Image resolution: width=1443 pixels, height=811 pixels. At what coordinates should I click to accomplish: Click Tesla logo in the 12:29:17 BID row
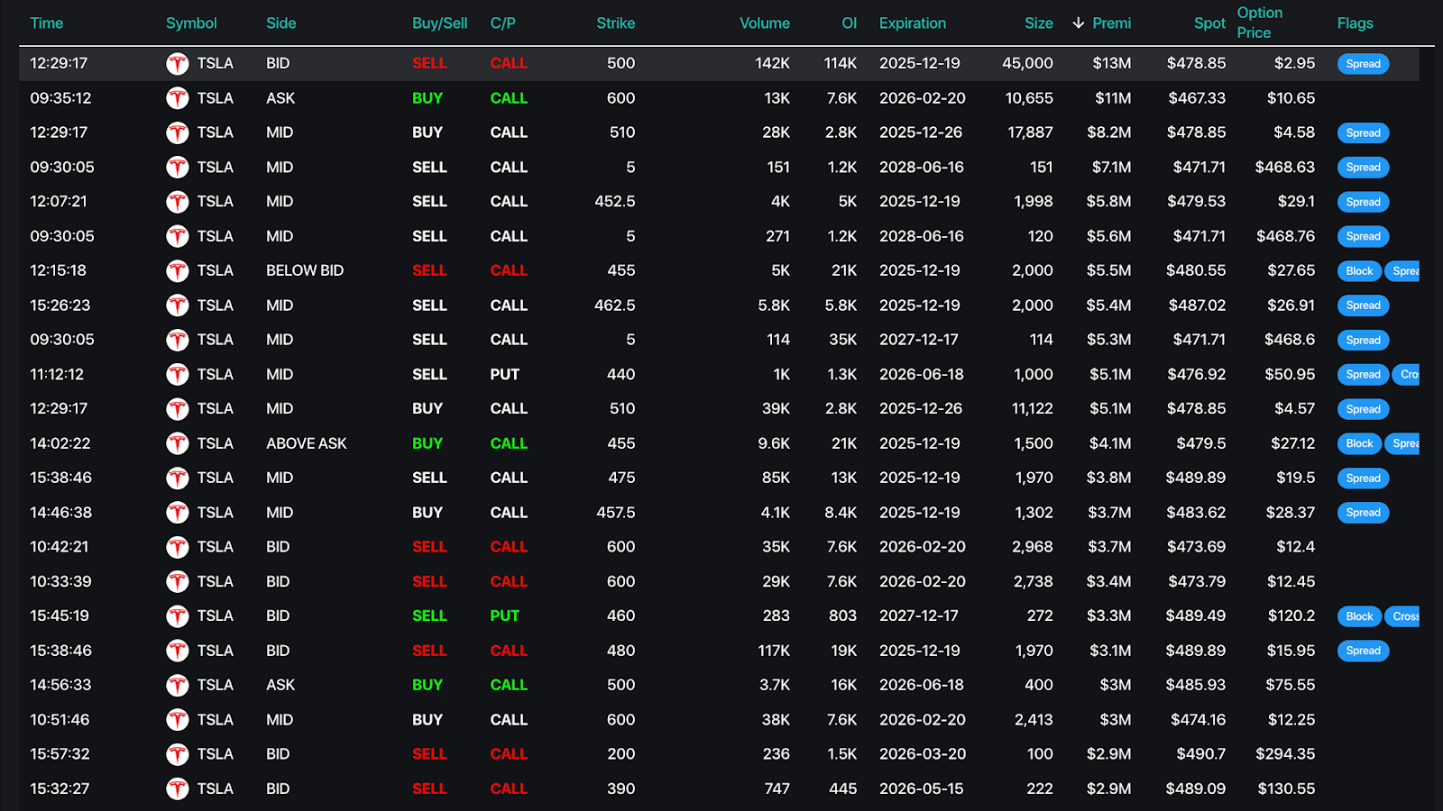tap(178, 64)
